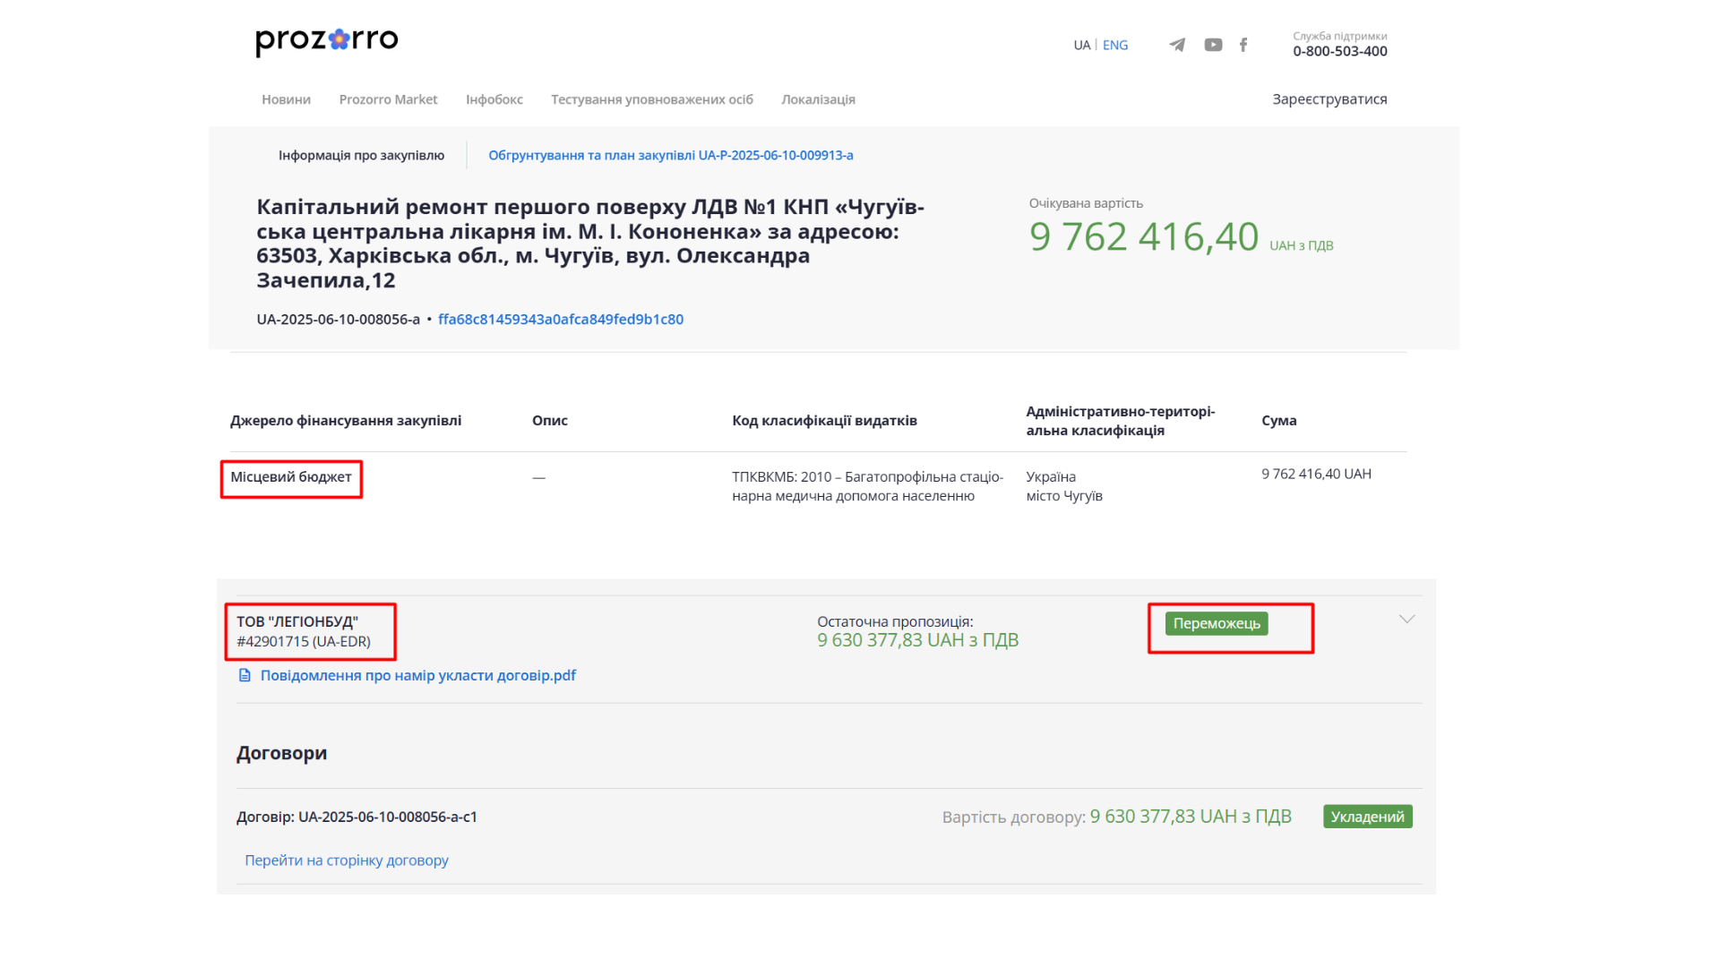Open Обгрунтування та план закупівлі UA-P-2025-06-10-009913-a
Image resolution: width=1720 pixels, height=967 pixels.
click(670, 155)
